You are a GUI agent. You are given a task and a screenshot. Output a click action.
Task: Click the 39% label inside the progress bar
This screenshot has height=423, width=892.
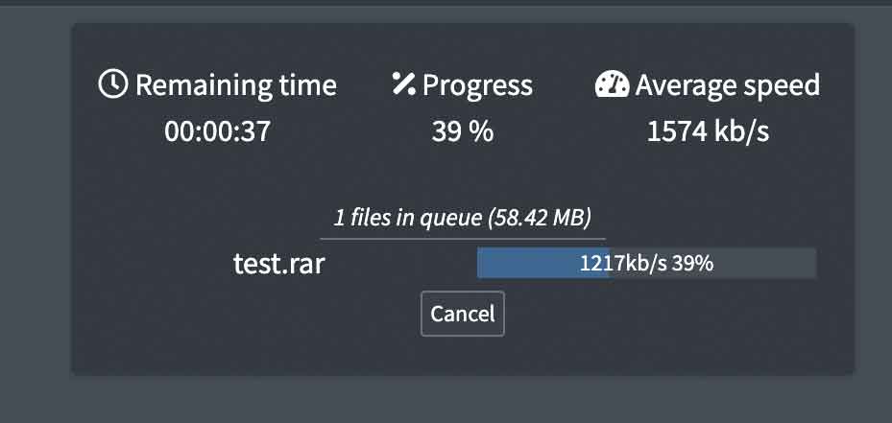(692, 263)
